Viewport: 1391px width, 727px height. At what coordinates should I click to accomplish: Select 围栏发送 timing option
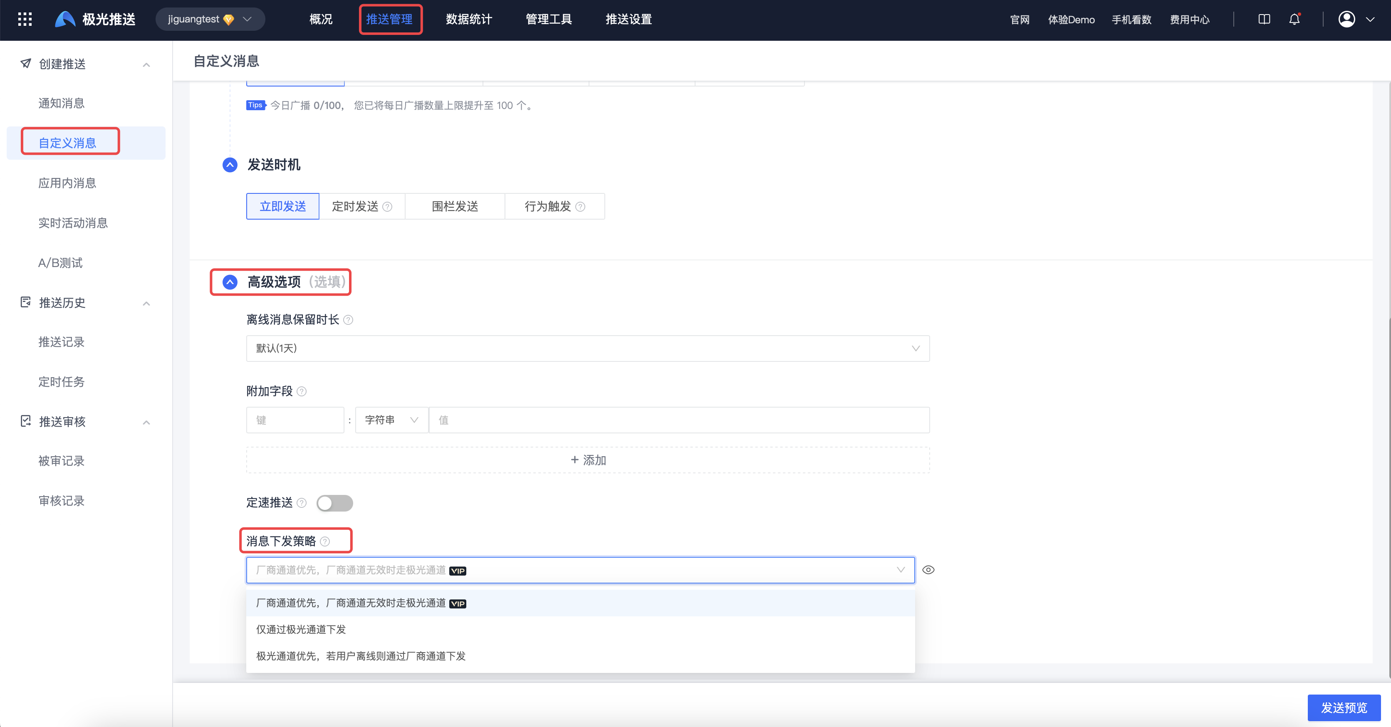pos(455,206)
